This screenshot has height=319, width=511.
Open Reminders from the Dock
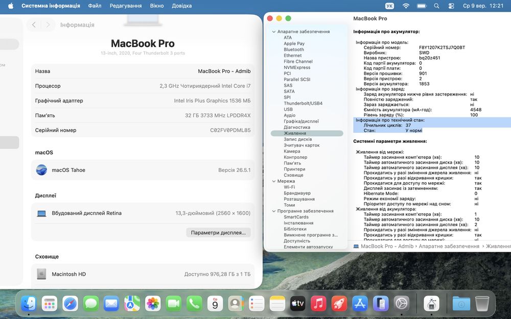257,304
